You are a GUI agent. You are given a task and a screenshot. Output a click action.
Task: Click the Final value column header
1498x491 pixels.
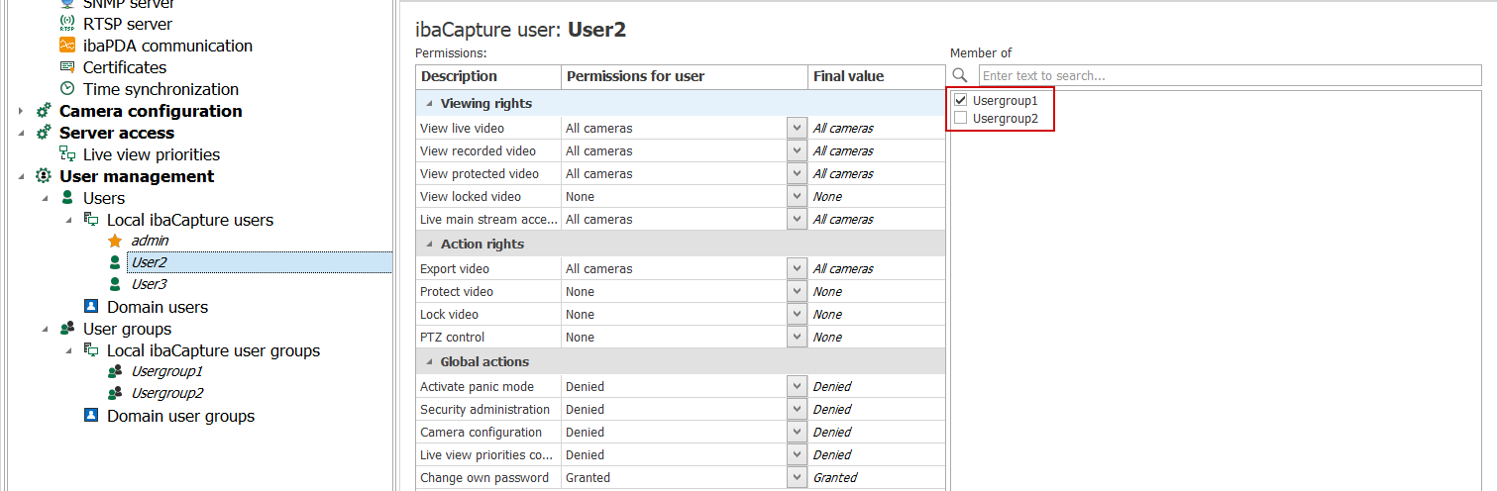pos(877,76)
